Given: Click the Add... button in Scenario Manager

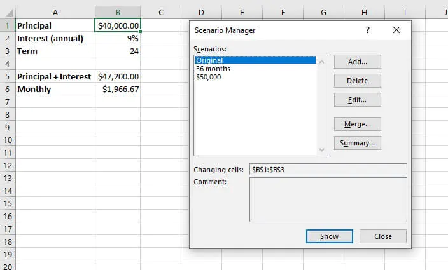Looking at the screenshot, I should (358, 62).
